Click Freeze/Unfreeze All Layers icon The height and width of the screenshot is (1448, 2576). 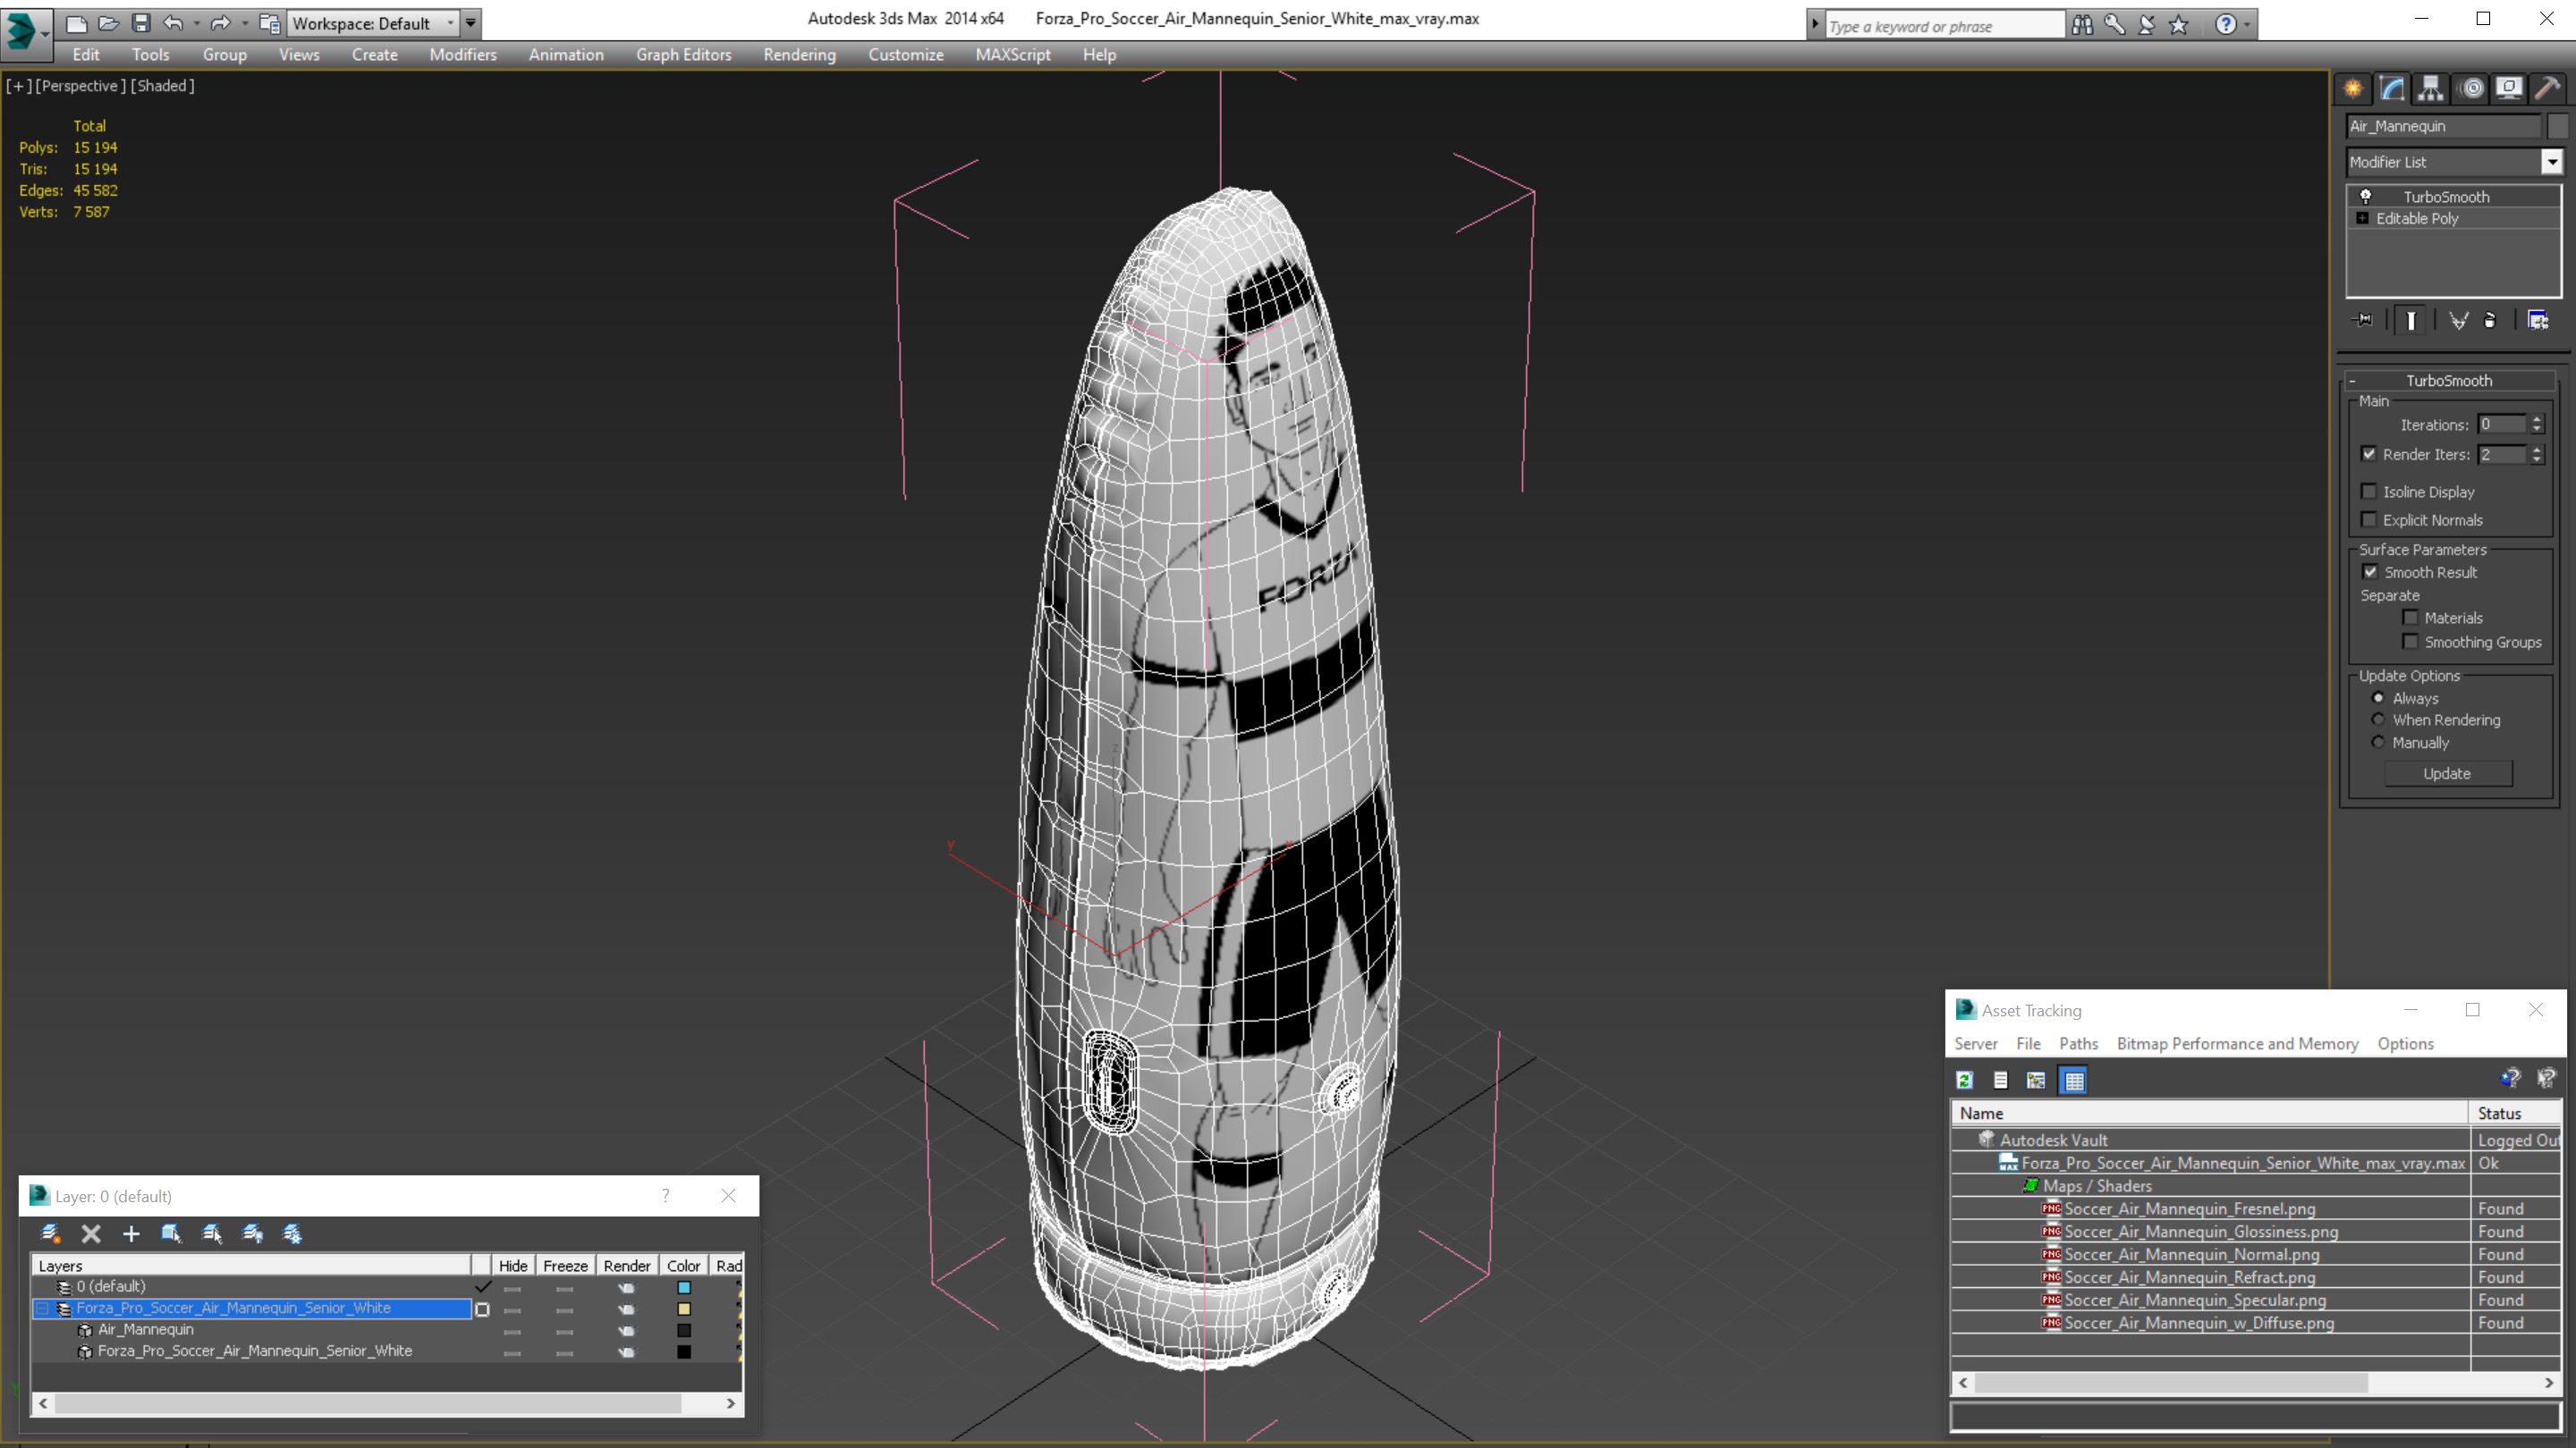pyautogui.click(x=292, y=1234)
